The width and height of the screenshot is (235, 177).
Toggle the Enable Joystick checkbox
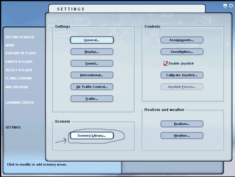pyautogui.click(x=166, y=63)
